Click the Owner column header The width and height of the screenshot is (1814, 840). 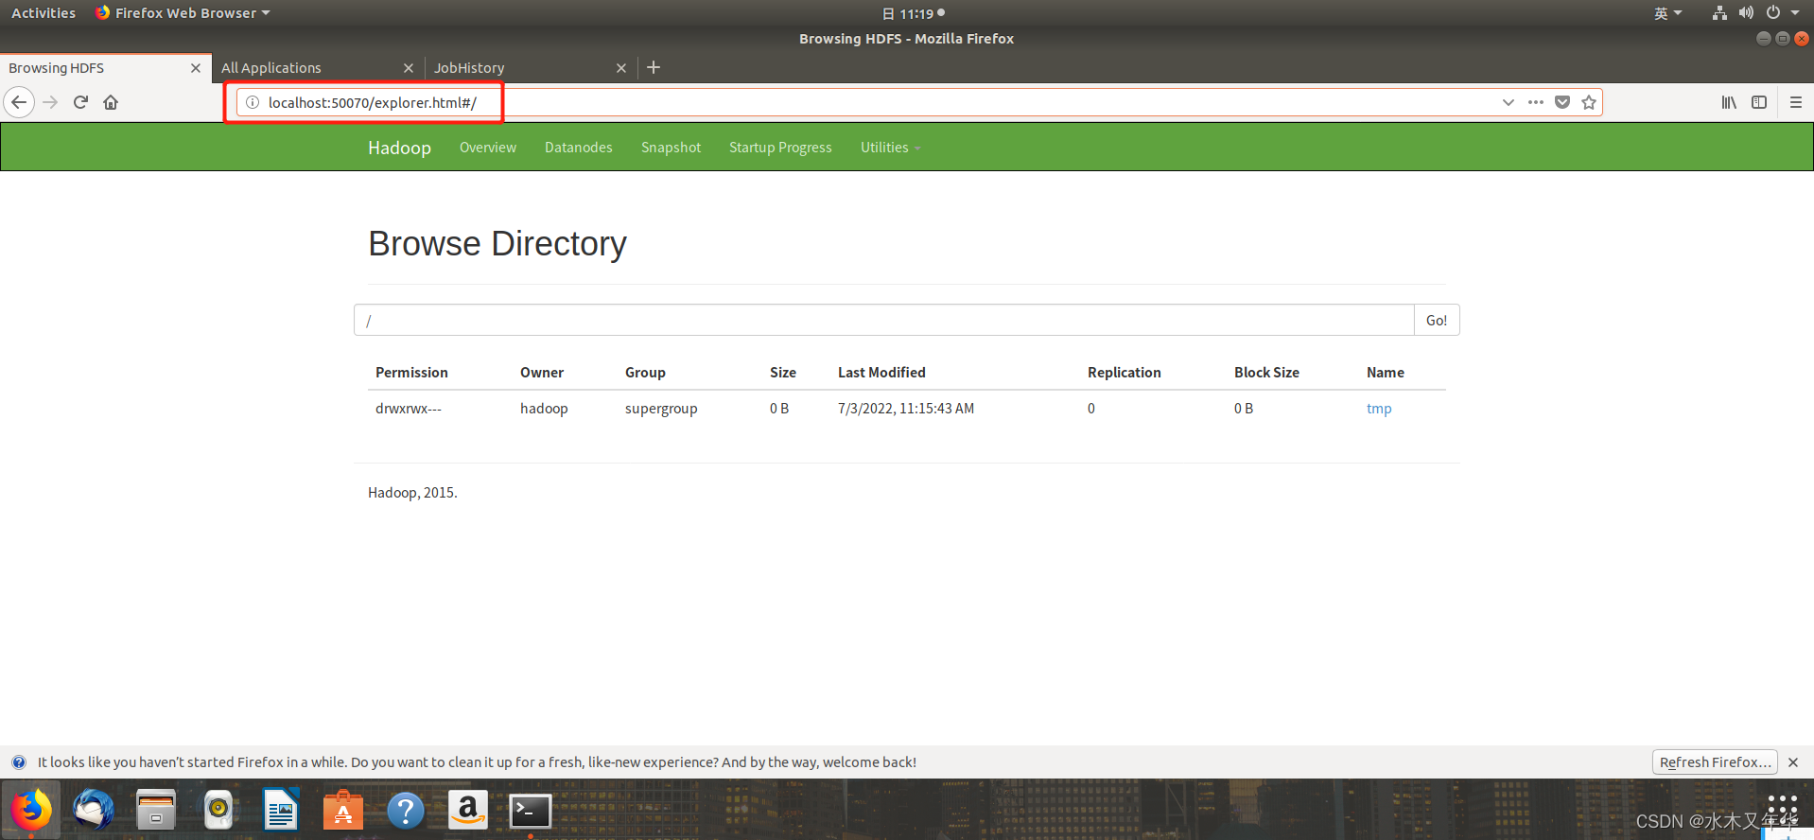click(542, 373)
